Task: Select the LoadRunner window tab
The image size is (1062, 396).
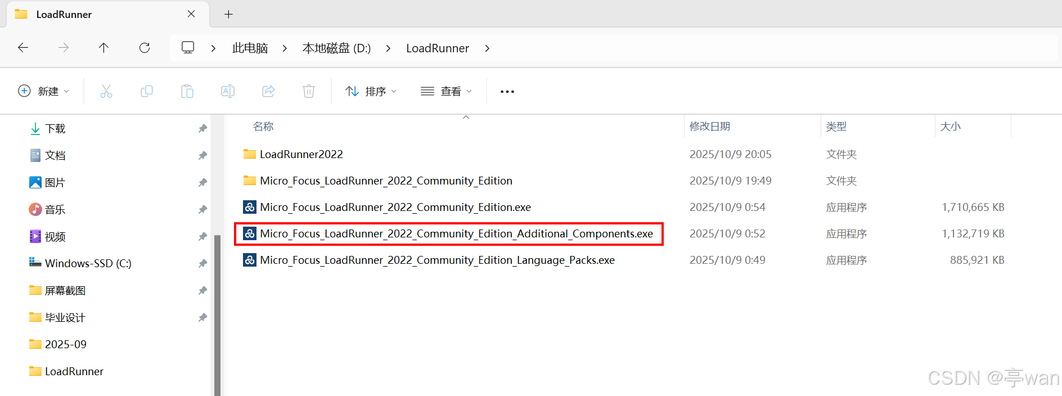Action: point(107,14)
